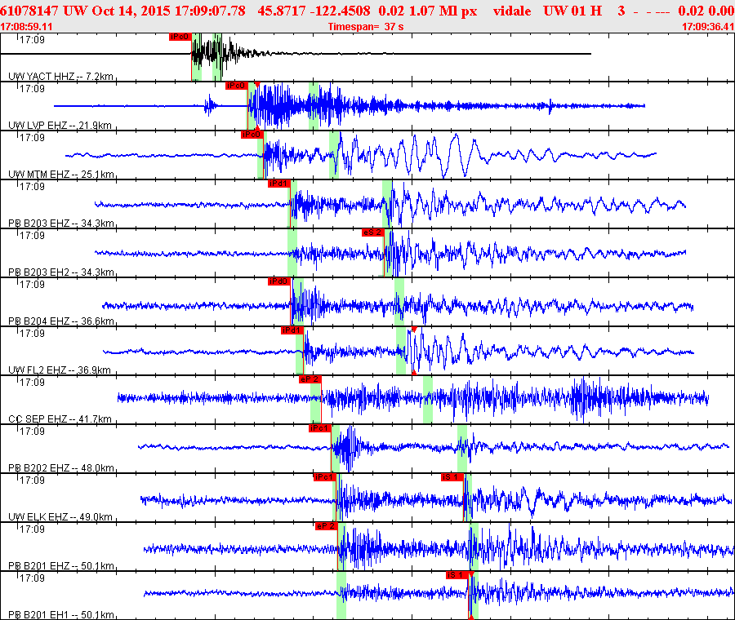Click the green predicted S window on B204
The width and height of the screenshot is (735, 620).
coord(399,302)
